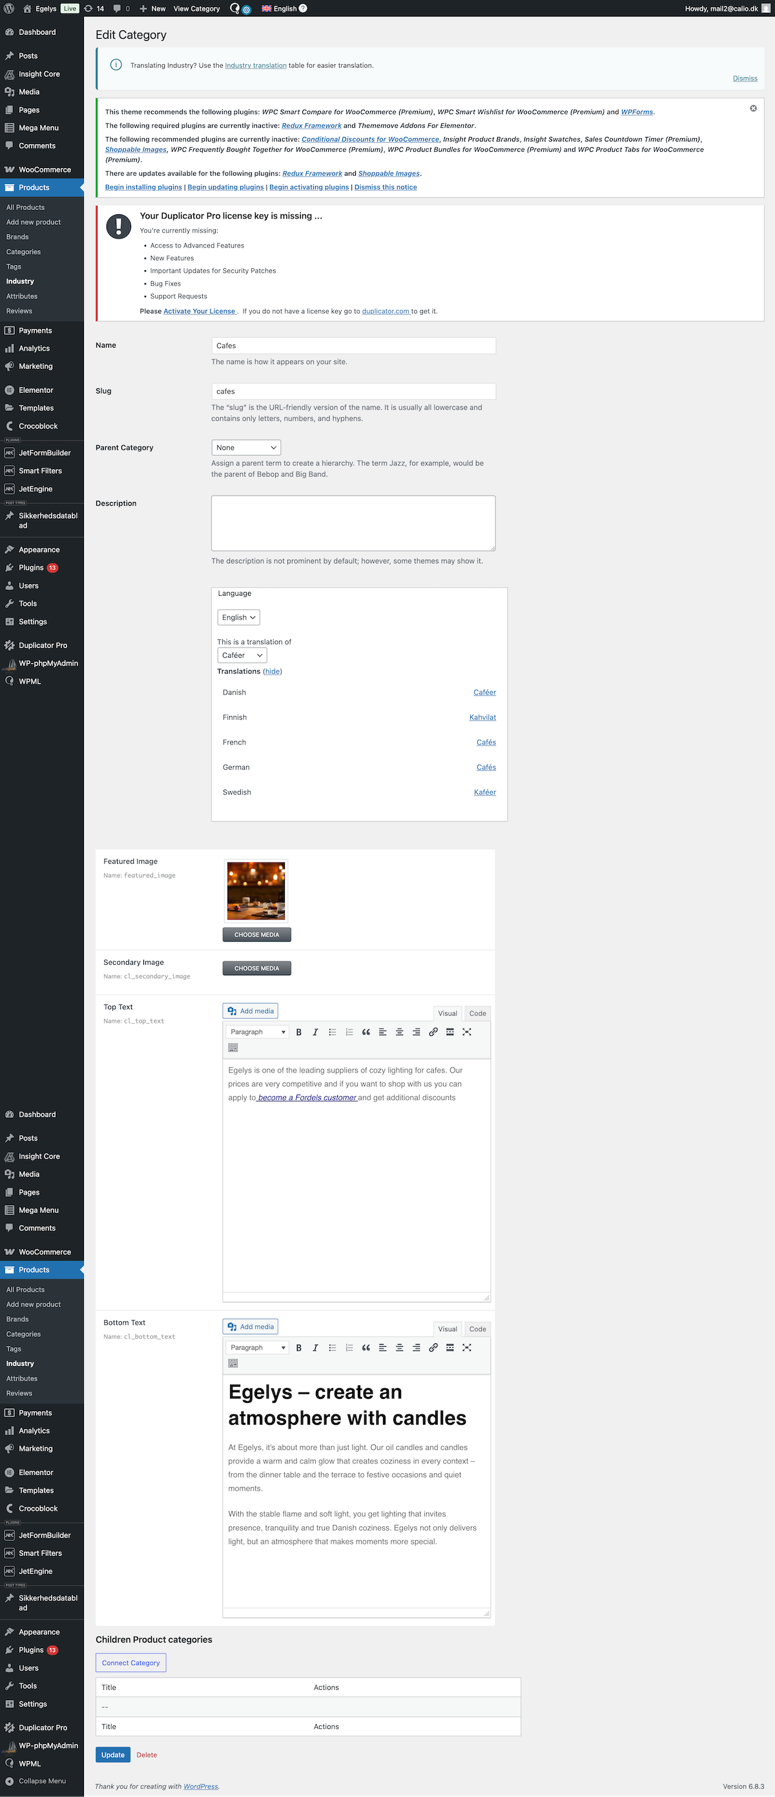Open the WordPress logo menu in the admin bar

[9, 8]
